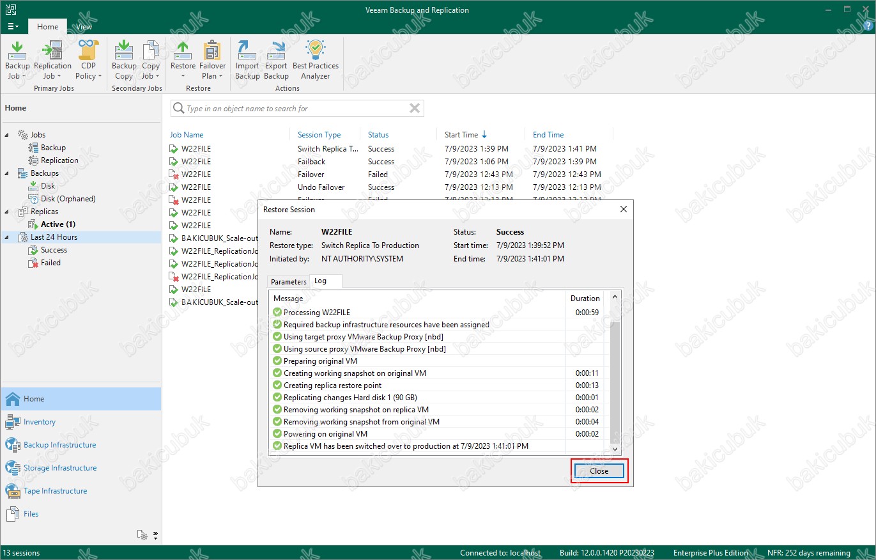
Task: Switch to the Home ribbon tab
Action: pos(47,27)
